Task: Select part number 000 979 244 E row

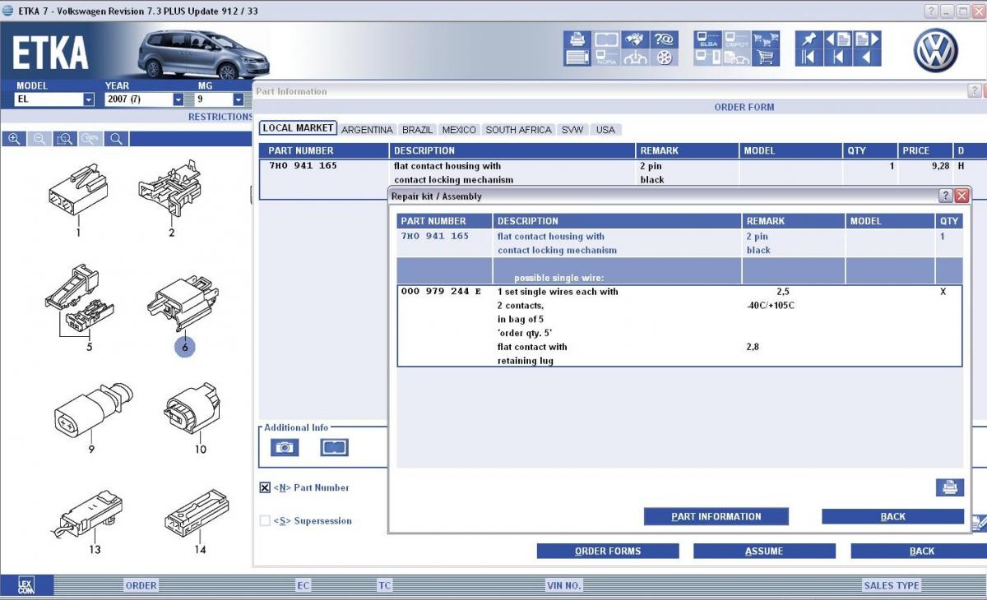Action: pyautogui.click(x=679, y=326)
